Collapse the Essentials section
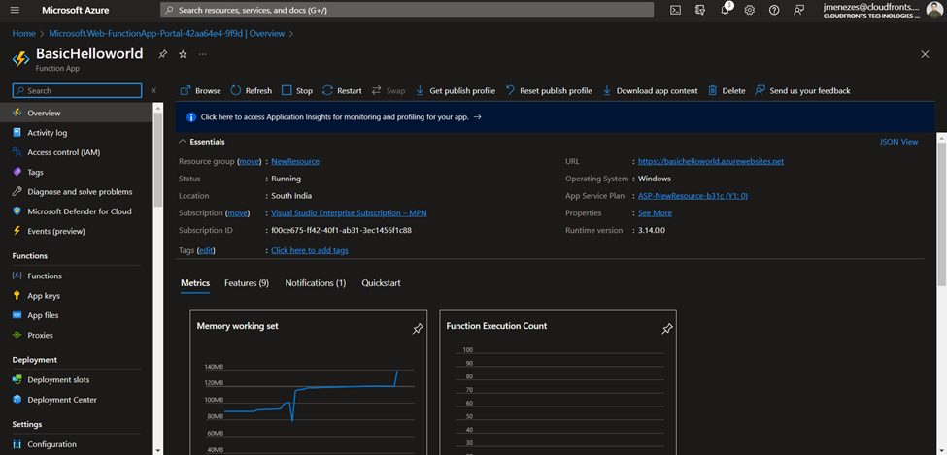Image resolution: width=947 pixels, height=455 pixels. (202, 142)
